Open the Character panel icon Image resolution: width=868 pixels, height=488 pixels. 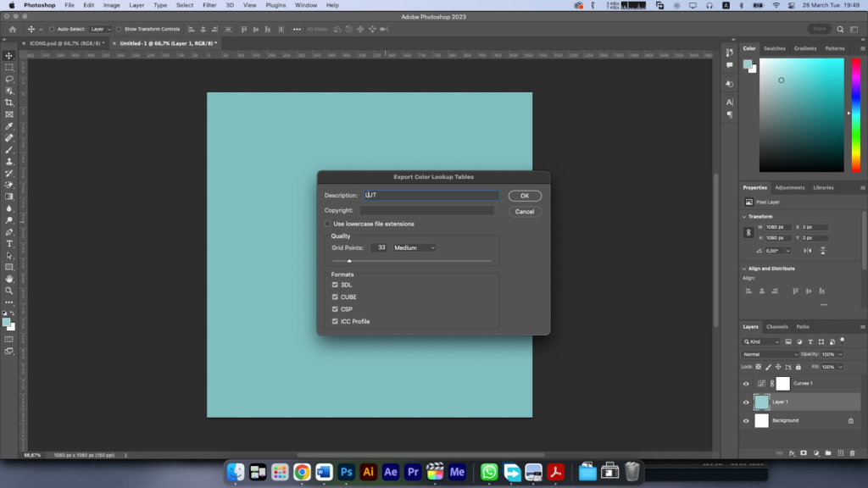click(730, 103)
